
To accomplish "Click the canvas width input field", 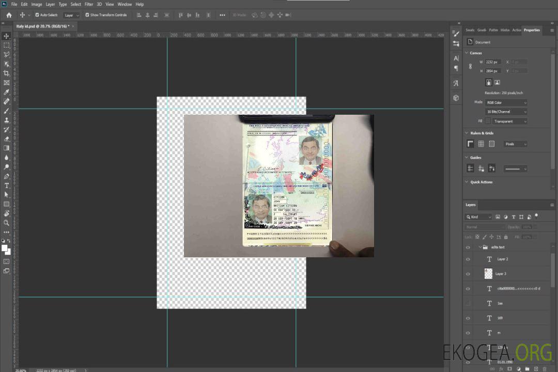I will [x=493, y=62].
